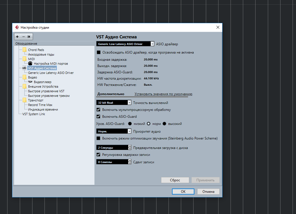The image size is (296, 214).
Task: Select Generic Low Latency ASIO Driver tree item
Action: click(x=51, y=73)
